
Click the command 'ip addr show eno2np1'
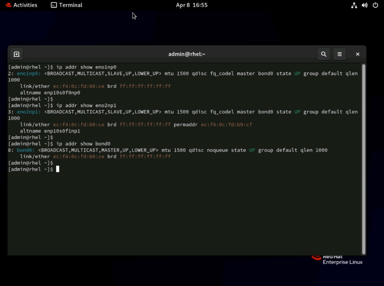[x=86, y=105]
